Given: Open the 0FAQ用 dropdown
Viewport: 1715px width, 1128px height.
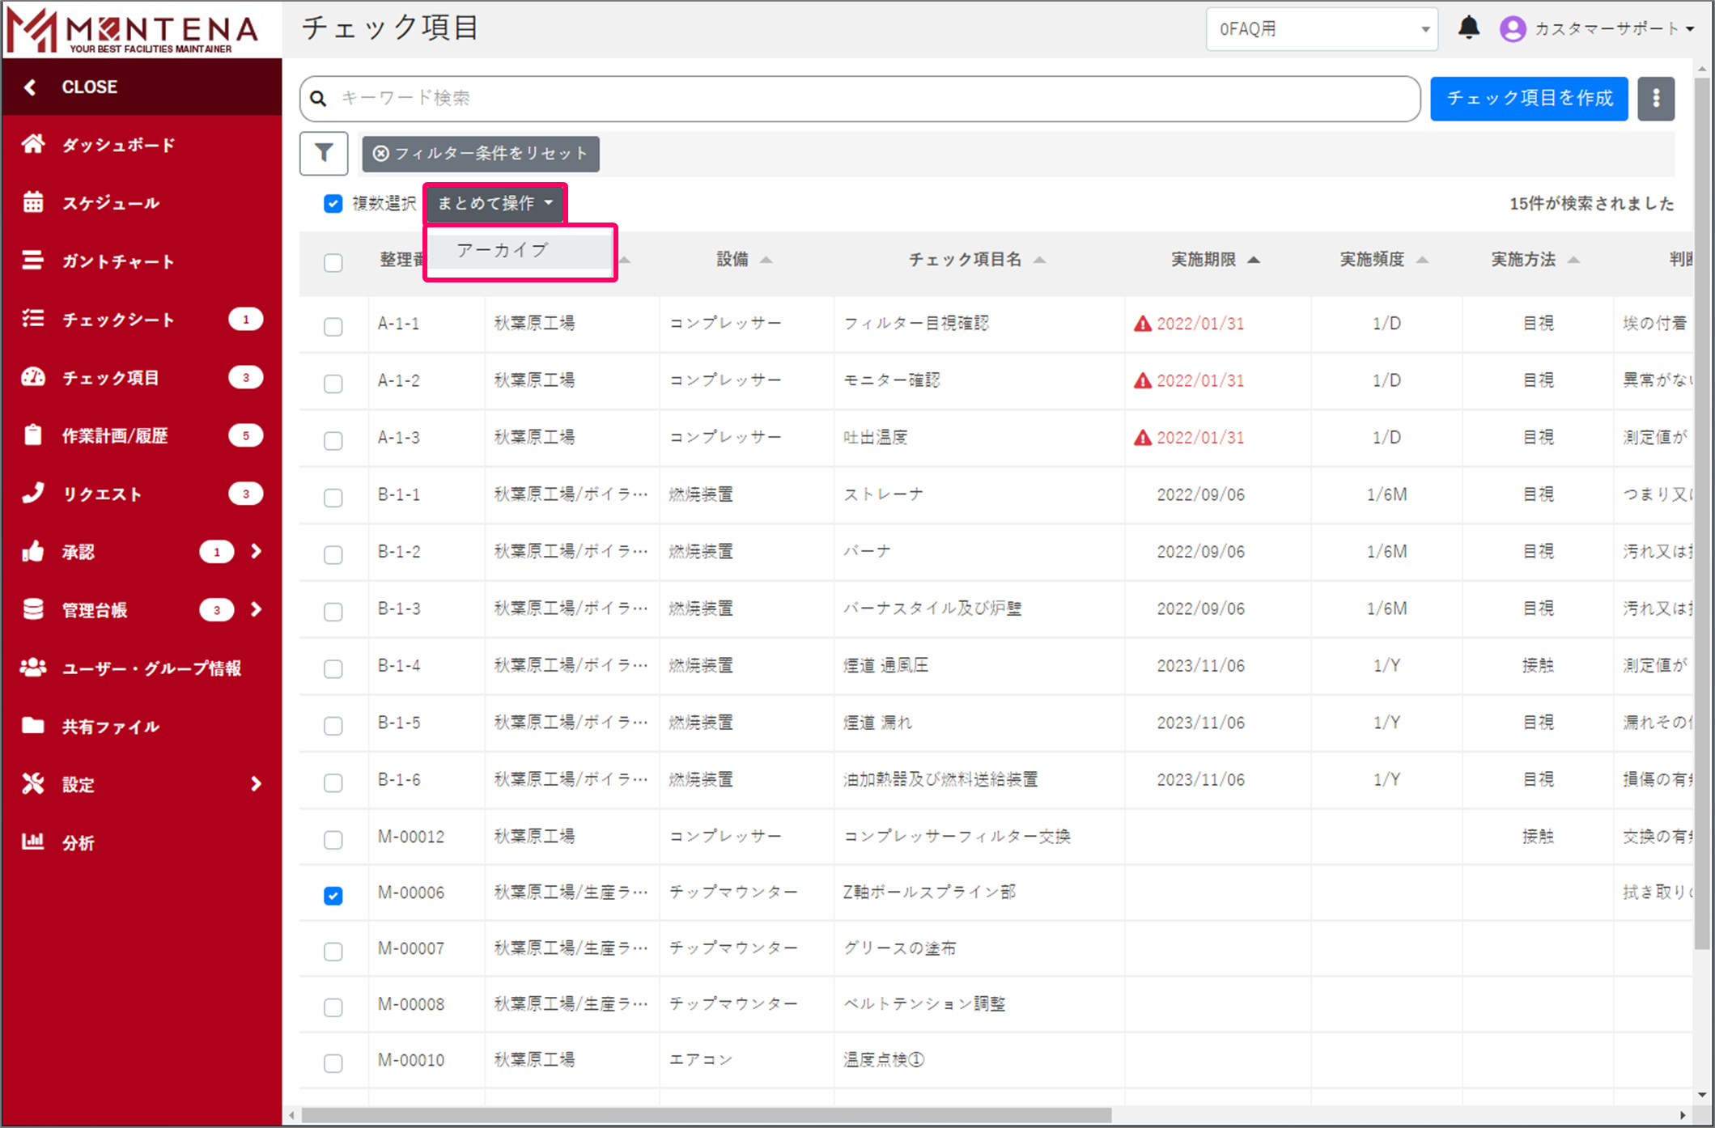Looking at the screenshot, I should [1321, 29].
